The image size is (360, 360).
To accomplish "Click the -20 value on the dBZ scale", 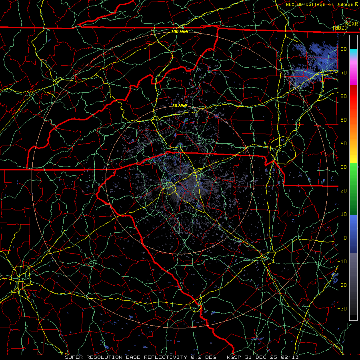I will 342,285.
